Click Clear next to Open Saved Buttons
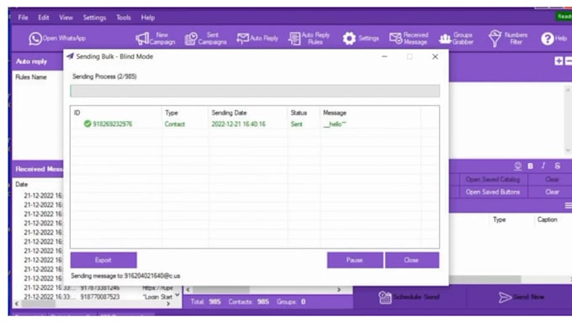 [552, 193]
